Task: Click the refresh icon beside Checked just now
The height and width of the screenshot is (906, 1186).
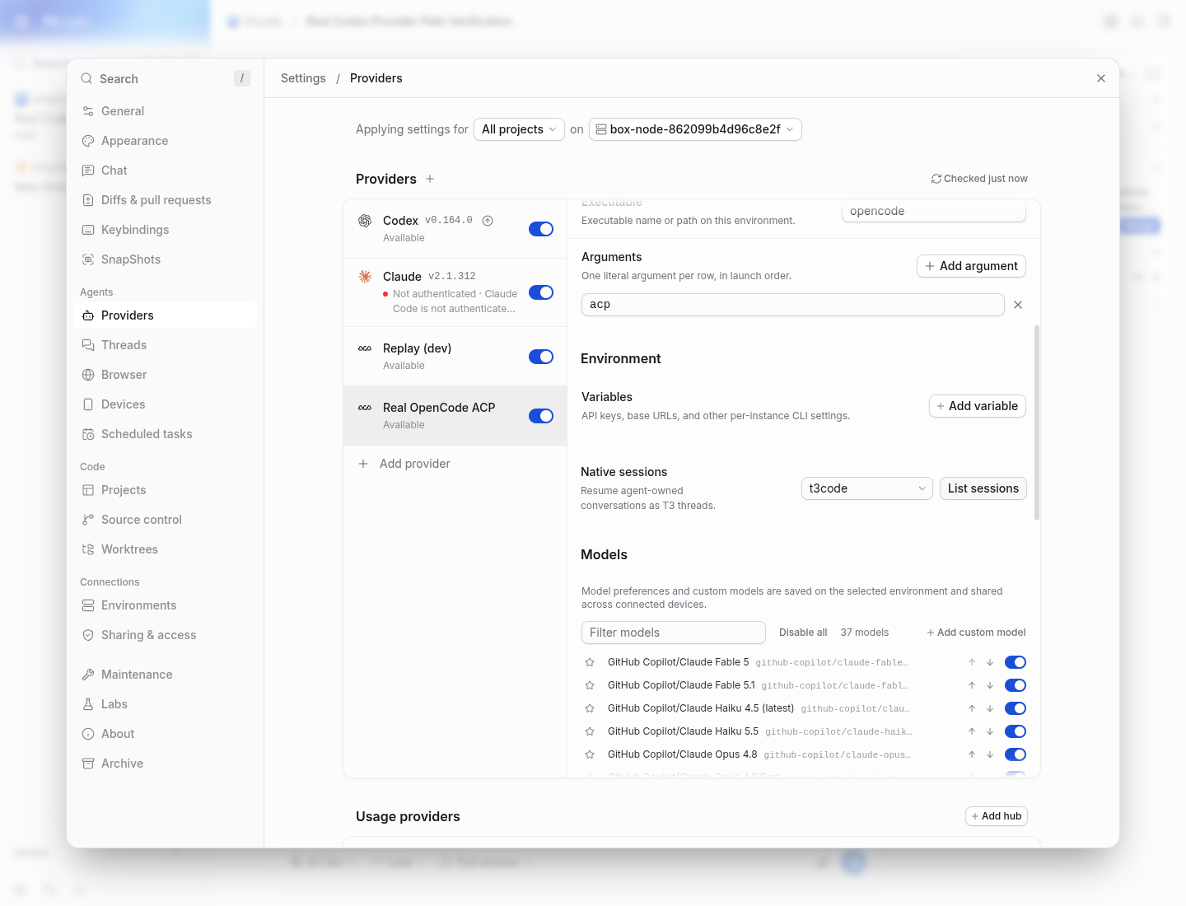Action: (x=936, y=179)
